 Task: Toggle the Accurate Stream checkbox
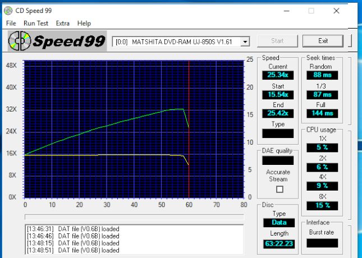click(x=279, y=189)
